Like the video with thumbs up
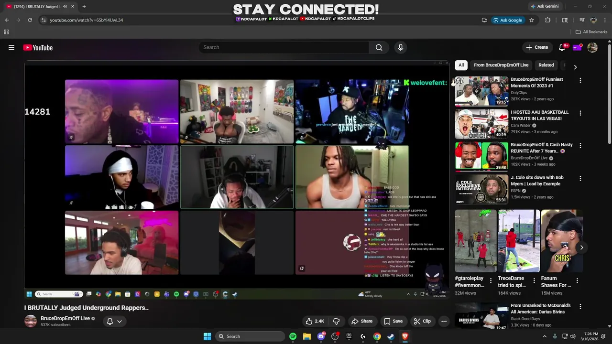The image size is (612, 344). point(315,321)
